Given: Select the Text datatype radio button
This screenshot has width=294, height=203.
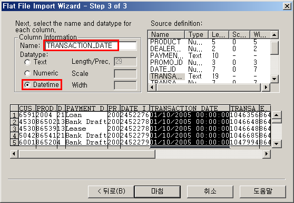Looking at the screenshot, I should (x=27, y=62).
